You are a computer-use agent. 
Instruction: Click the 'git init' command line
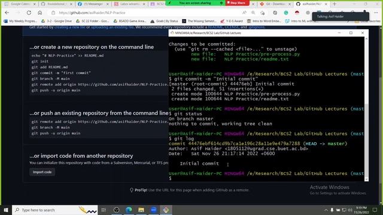(40, 62)
